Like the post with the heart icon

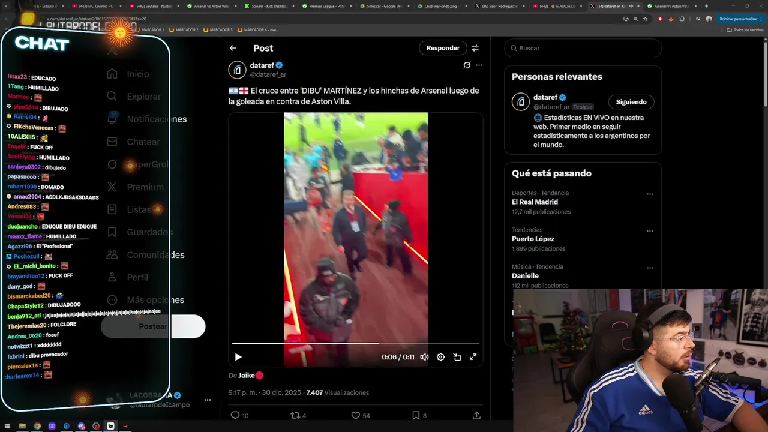click(x=356, y=415)
